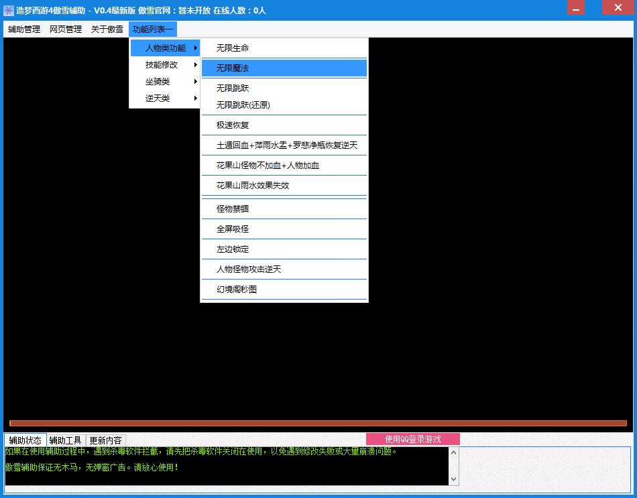637x498 pixels.
Task: Choose 怪物禁锢 in the submenu
Action: click(x=233, y=209)
